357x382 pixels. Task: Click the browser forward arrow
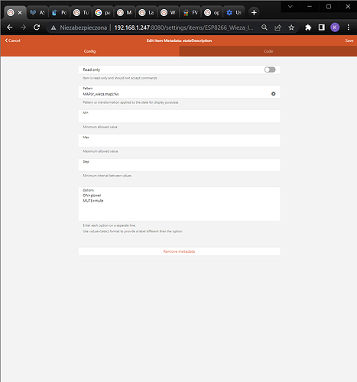coord(23,28)
